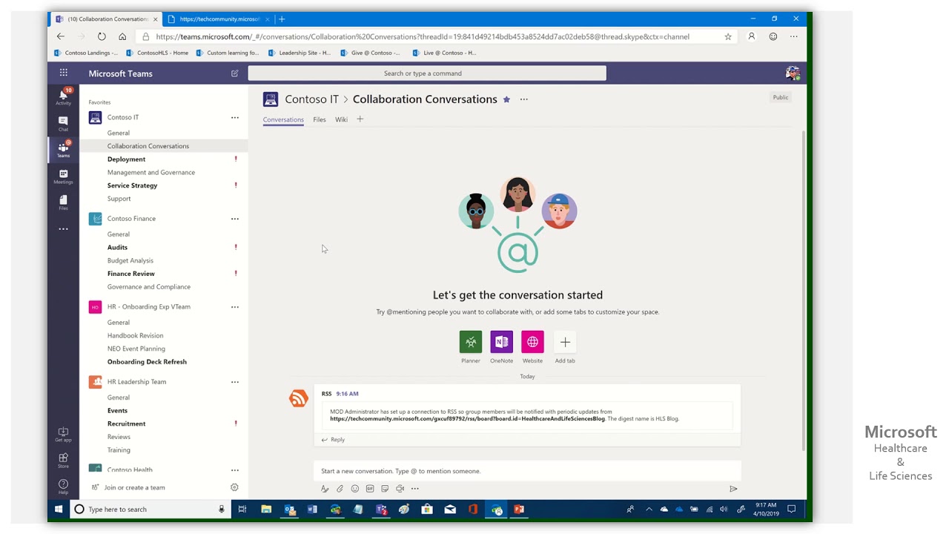
Task: Click Search or type a command box
Action: click(x=427, y=73)
